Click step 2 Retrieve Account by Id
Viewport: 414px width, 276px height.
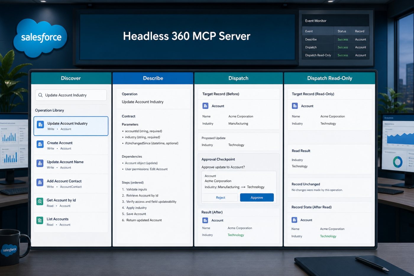(x=140, y=196)
